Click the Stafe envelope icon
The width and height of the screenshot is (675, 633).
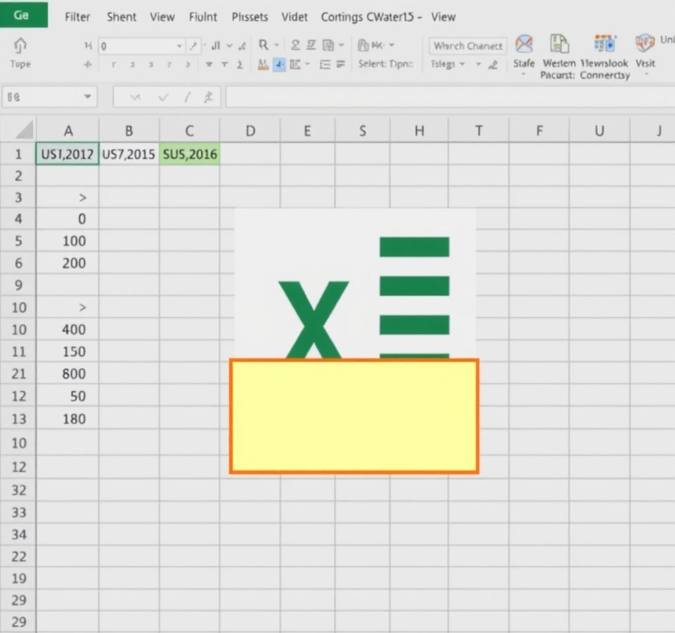524,44
